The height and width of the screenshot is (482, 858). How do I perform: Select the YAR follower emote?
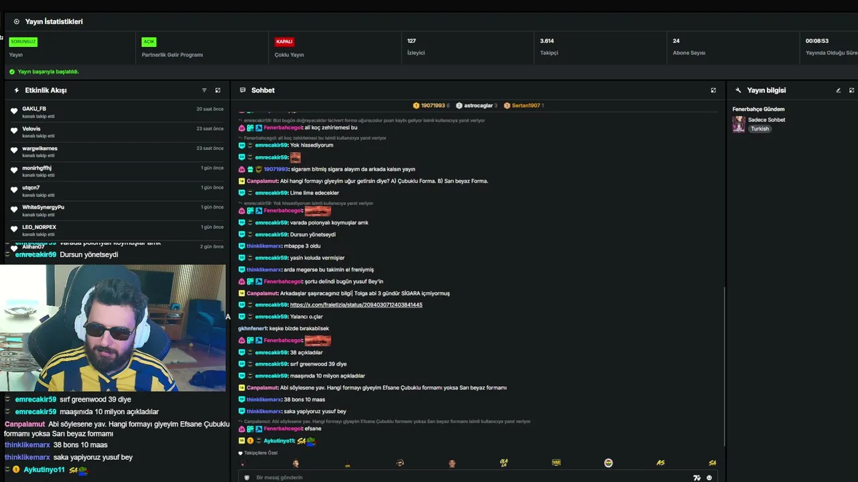[x=556, y=463]
